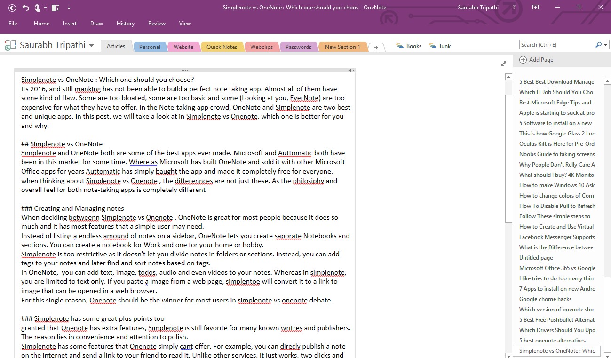Click the Add Page button
Viewport: 611px width, 358px height.
point(536,60)
